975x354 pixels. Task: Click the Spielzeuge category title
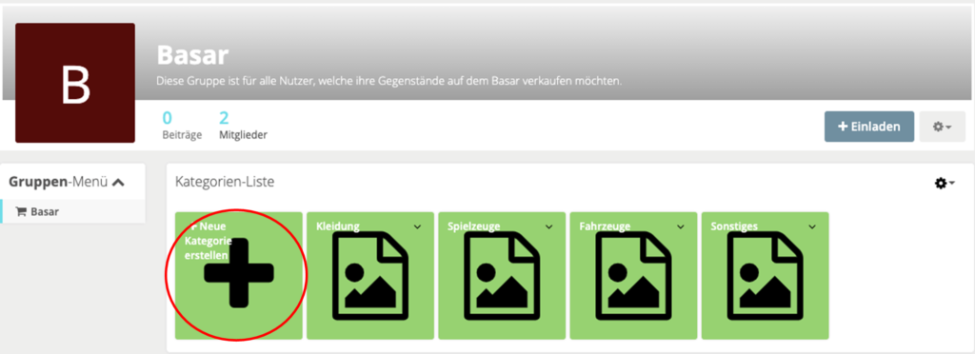[x=474, y=226]
